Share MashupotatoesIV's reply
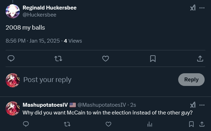Image resolution: width=211 pixels, height=131 pixels. (202, 124)
